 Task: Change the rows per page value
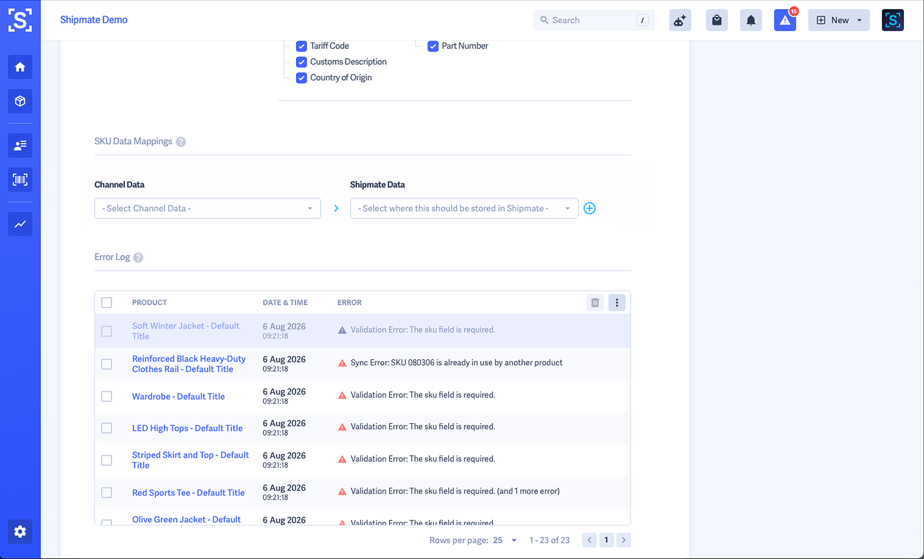point(505,540)
